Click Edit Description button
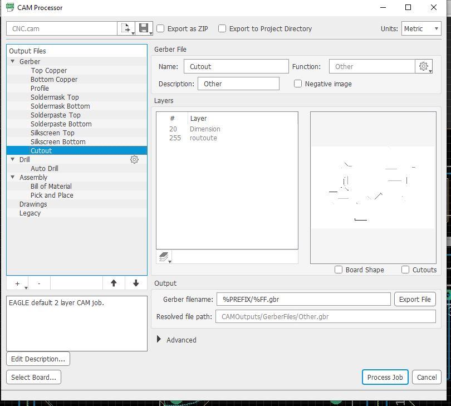The image size is (451, 406). [38, 359]
